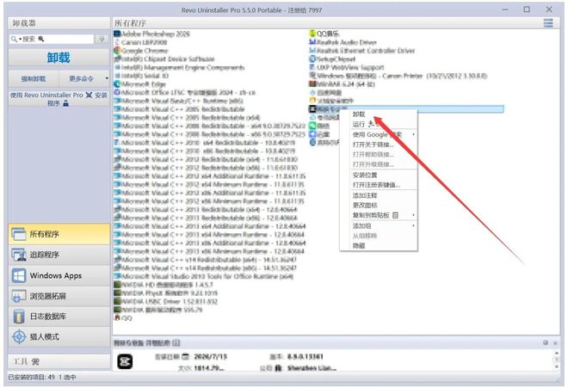
Task: Select Microsoft Visual Basic/C++ Runtime (x86) entry
Action: click(x=179, y=101)
